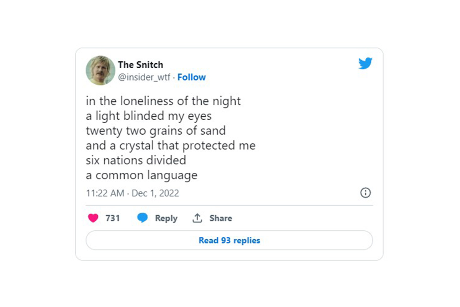The width and height of the screenshot is (460, 307).
Task: Click the share upload arrow icon
Action: (197, 218)
